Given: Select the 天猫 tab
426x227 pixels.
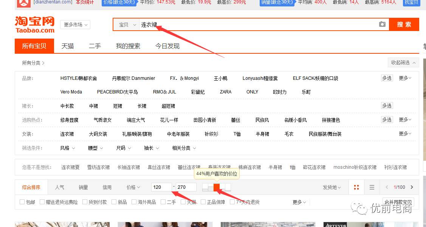Looking at the screenshot, I should [x=67, y=46].
